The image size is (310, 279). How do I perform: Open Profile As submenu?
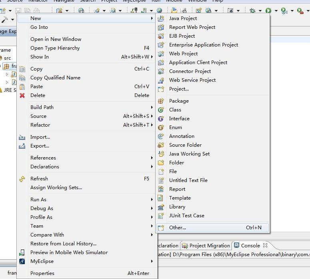(86, 217)
